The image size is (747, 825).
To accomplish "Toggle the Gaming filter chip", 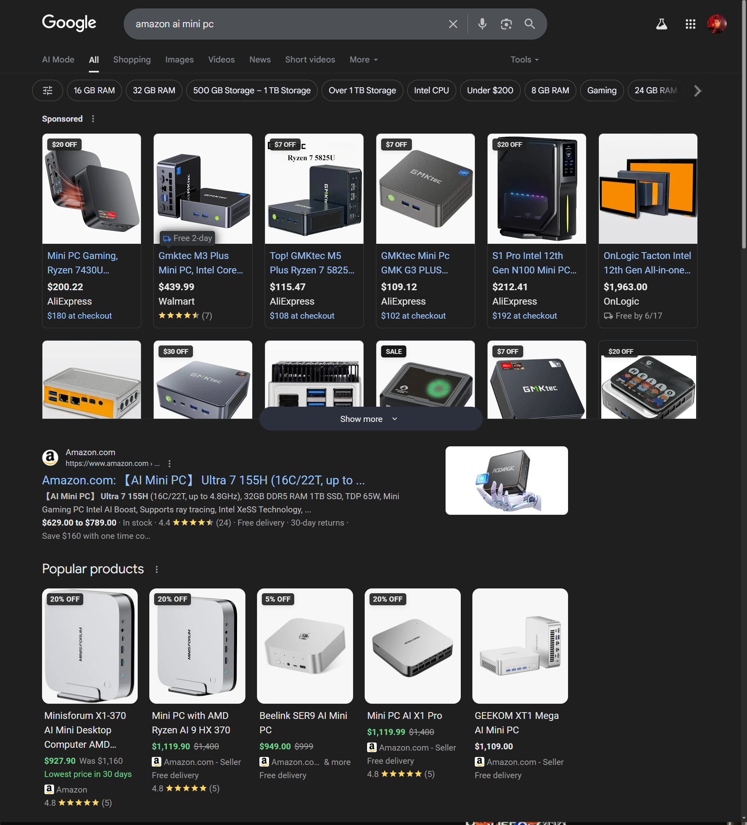I will (x=602, y=90).
